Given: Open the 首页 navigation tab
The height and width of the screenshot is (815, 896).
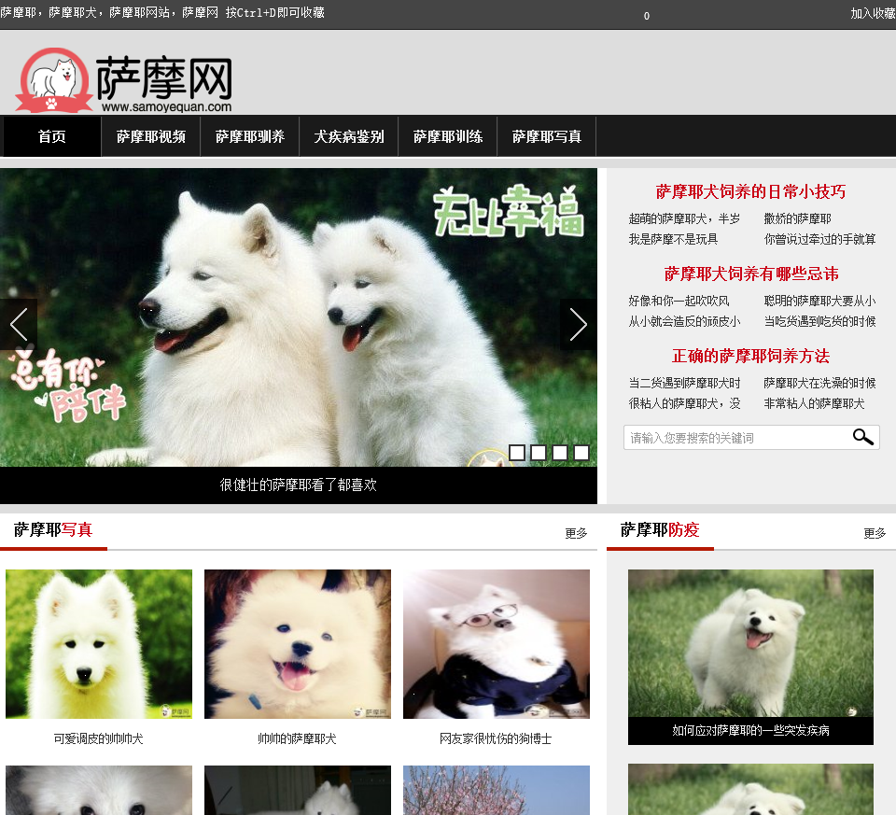Looking at the screenshot, I should pos(52,136).
